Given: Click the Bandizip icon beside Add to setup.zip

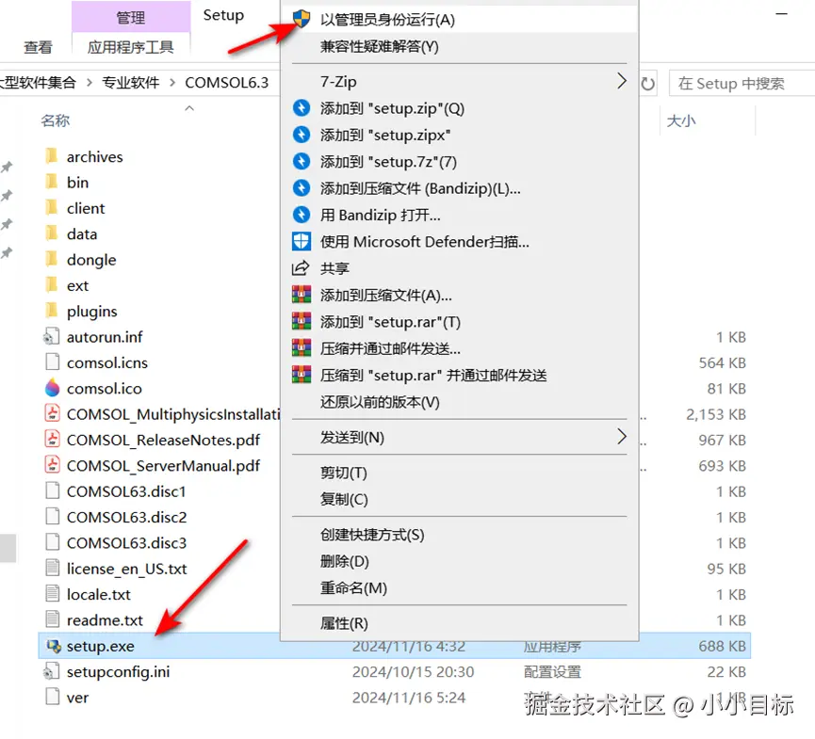Looking at the screenshot, I should 302,108.
